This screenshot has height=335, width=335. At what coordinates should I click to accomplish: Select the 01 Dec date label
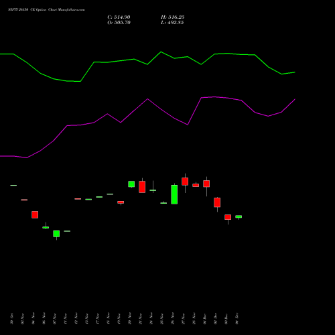205,319
